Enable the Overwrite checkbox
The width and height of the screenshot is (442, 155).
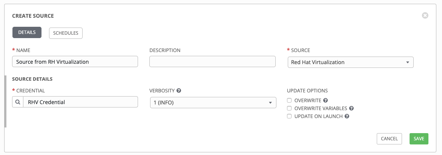coord(289,101)
